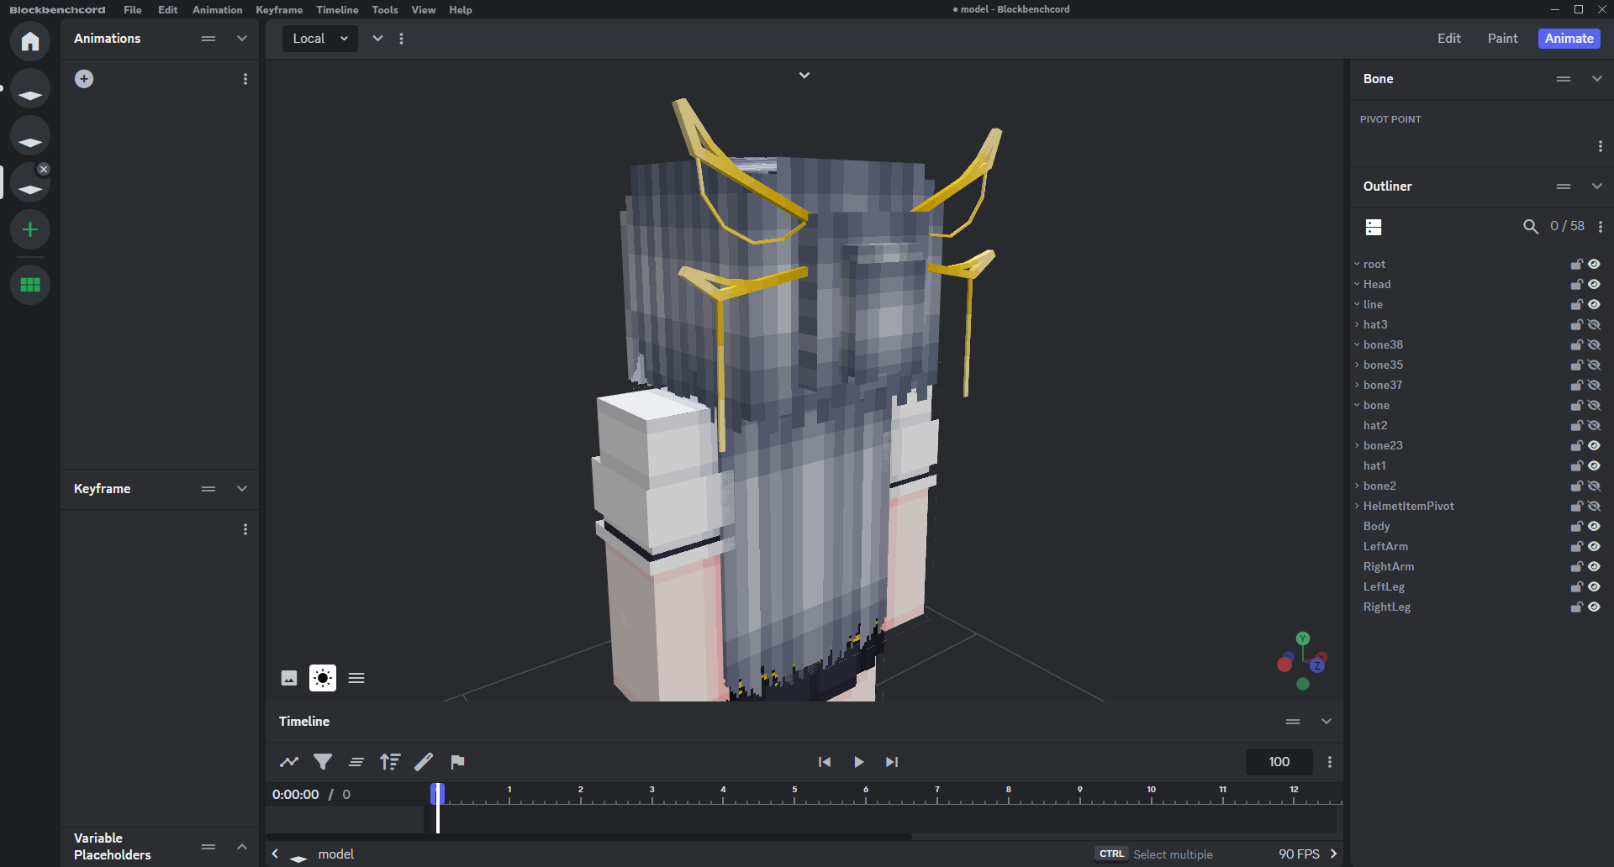Click the home icon in the sidebar
The width and height of the screenshot is (1614, 867).
30,41
